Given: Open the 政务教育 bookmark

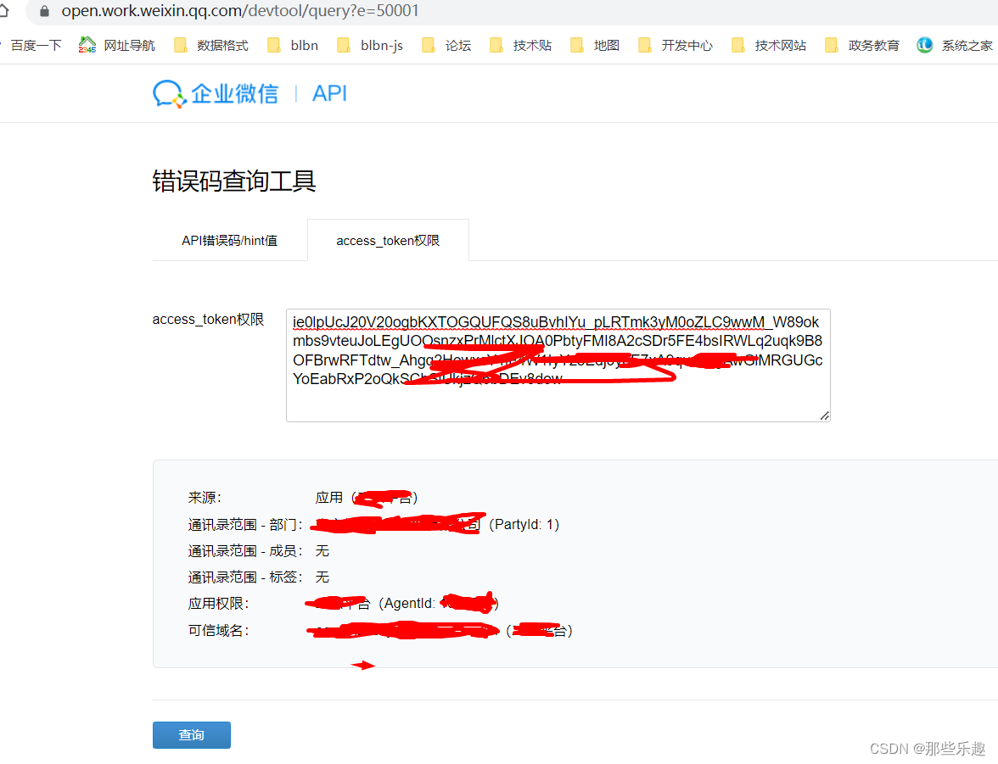Looking at the screenshot, I should pos(872,45).
